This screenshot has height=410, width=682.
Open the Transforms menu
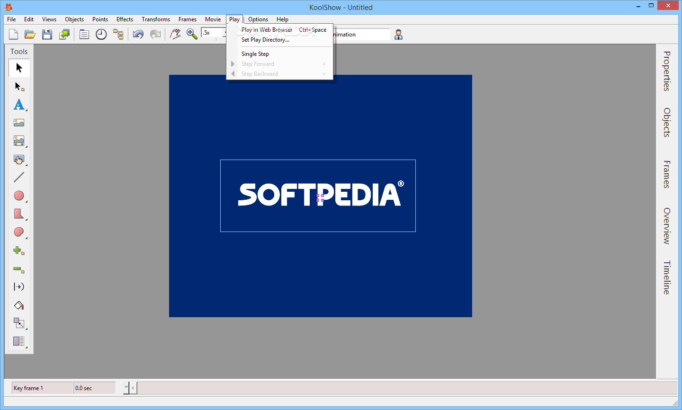(156, 19)
